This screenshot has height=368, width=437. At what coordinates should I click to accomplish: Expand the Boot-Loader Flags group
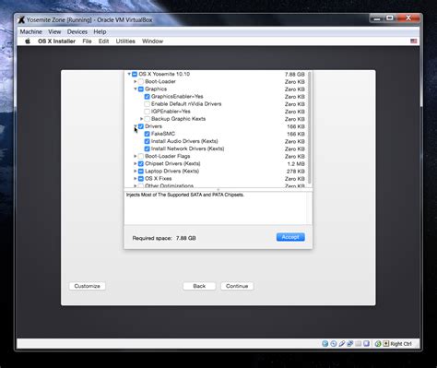[x=136, y=156]
